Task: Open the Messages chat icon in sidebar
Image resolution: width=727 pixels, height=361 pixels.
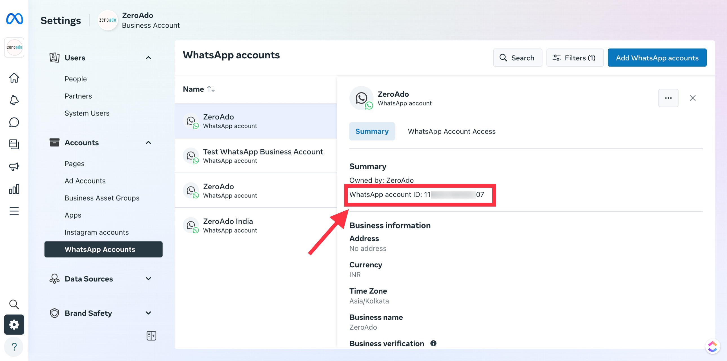Action: tap(14, 122)
